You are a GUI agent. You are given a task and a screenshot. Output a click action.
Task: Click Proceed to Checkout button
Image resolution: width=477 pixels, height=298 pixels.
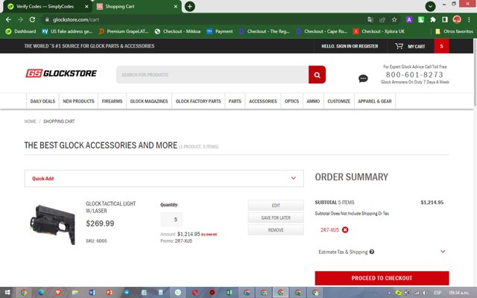point(382,278)
